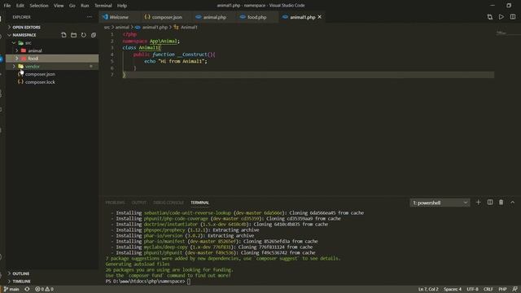Click 'Animal1' class in the breadcrumb
This screenshot has height=293, width=521.
[x=189, y=27]
